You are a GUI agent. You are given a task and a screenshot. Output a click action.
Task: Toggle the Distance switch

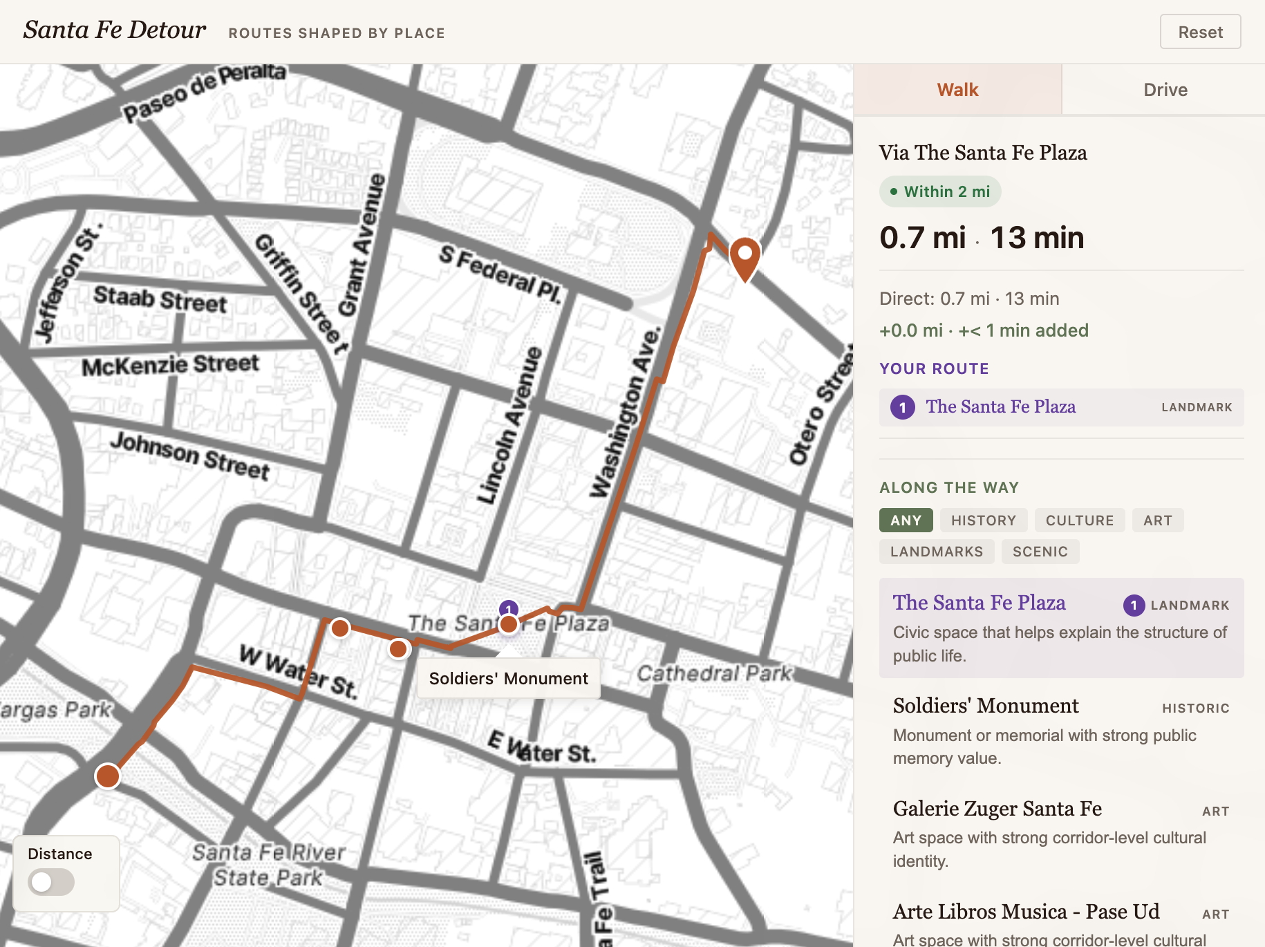(50, 883)
